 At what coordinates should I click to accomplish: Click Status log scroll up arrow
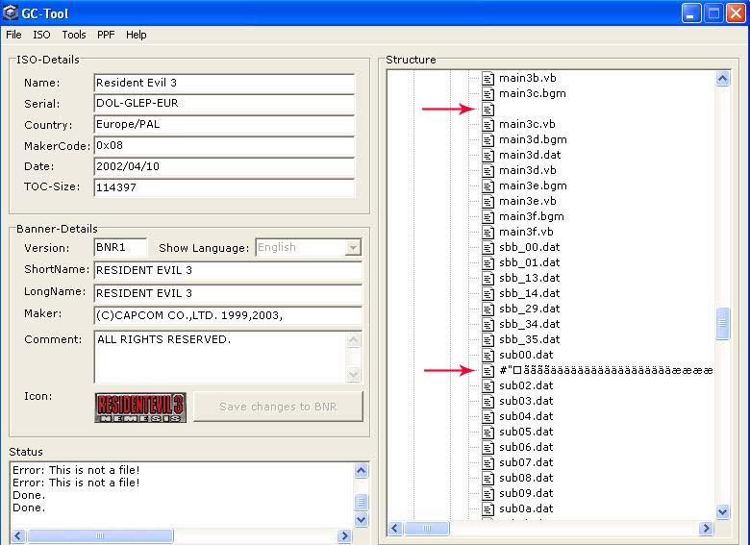point(362,471)
